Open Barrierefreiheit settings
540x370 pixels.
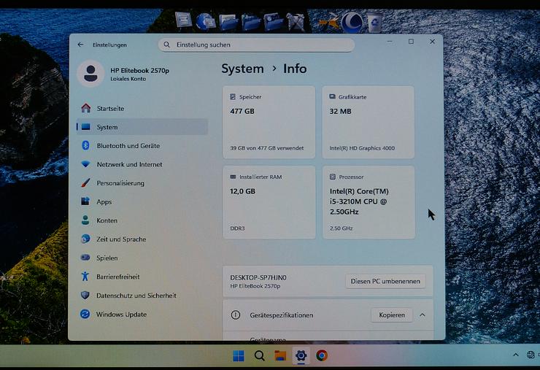142,277
